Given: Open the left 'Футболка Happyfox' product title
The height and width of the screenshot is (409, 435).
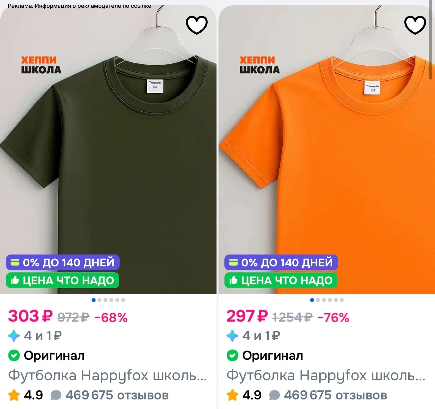Looking at the screenshot, I should click(x=107, y=375).
